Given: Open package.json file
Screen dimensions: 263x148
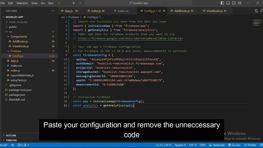Looking at the screenshot, I should click(17, 95).
